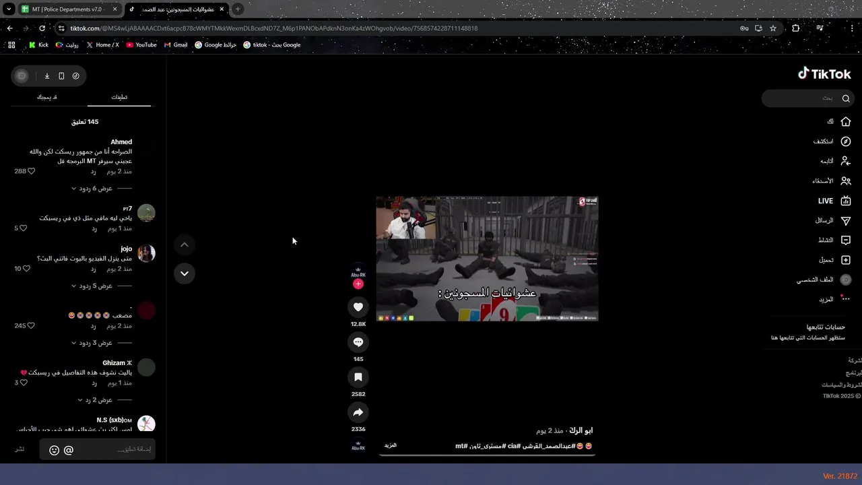This screenshot has height=485, width=862.
Task: Click the search magnifier icon
Action: point(846,98)
